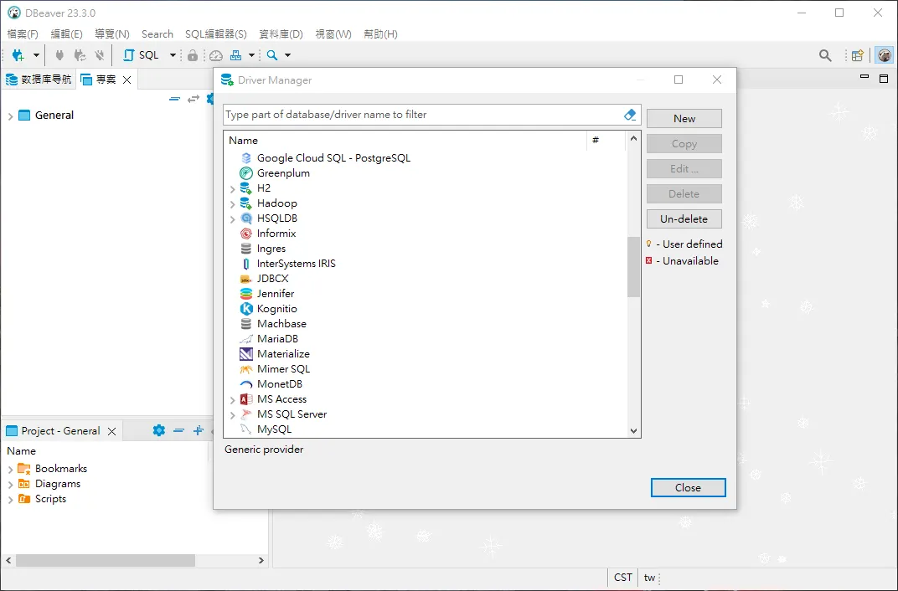This screenshot has width=898, height=591.
Task: Click the blue magnifier search toolbar icon
Action: point(272,55)
